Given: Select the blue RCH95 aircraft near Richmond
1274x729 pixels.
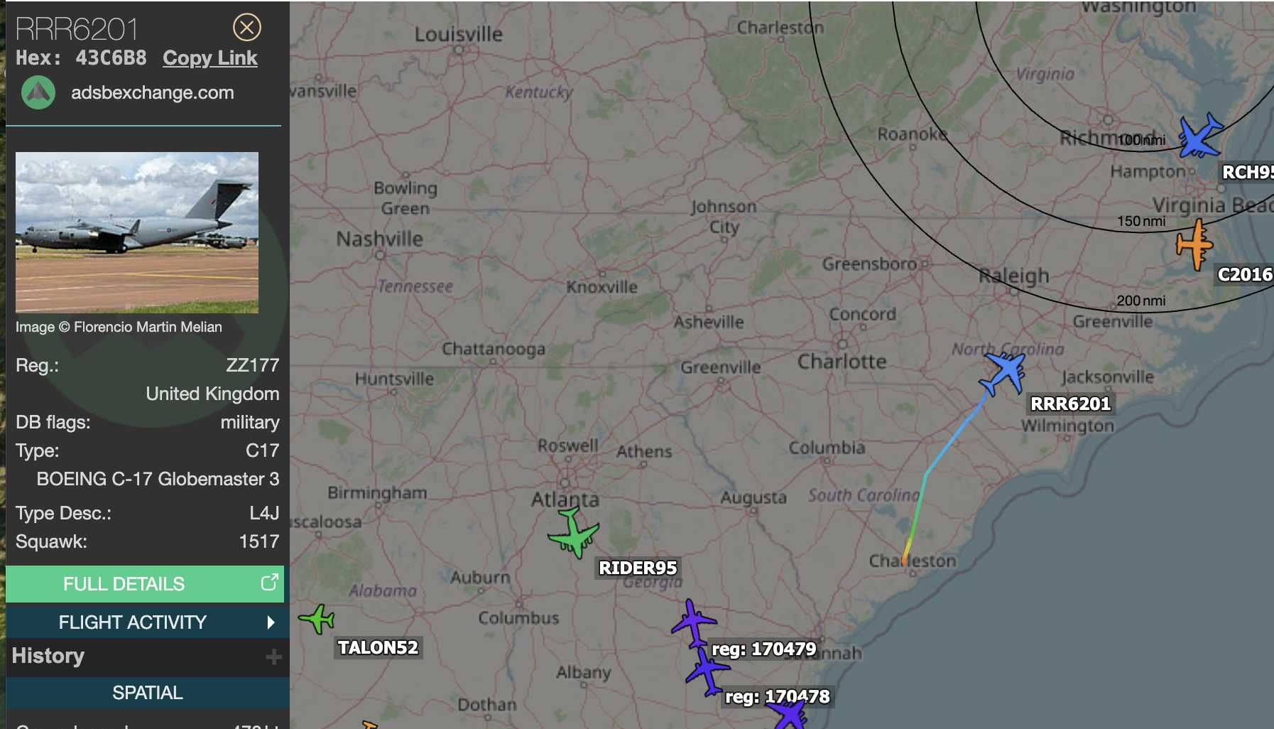Looking at the screenshot, I should pos(1200,136).
